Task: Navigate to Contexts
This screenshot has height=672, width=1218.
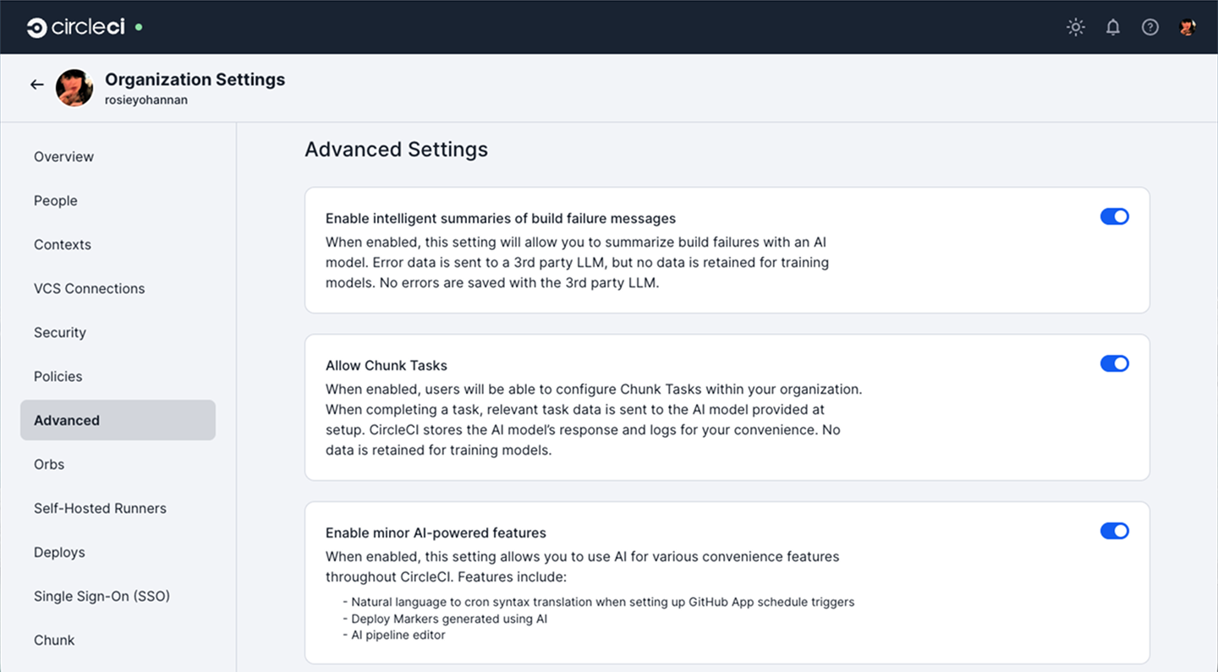Action: coord(62,244)
